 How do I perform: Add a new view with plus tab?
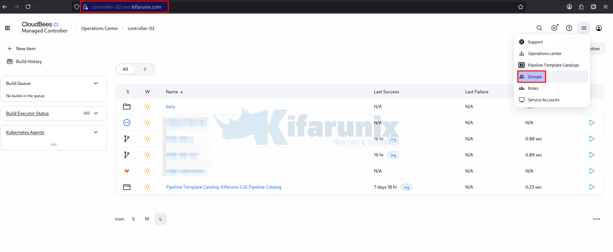pos(145,69)
